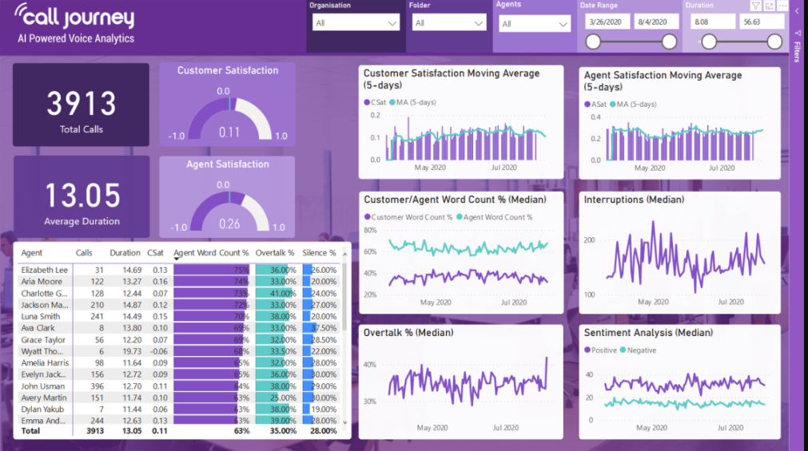Viewport: 808px width, 451px height.
Task: Open the Agents dropdown
Action: [x=535, y=24]
